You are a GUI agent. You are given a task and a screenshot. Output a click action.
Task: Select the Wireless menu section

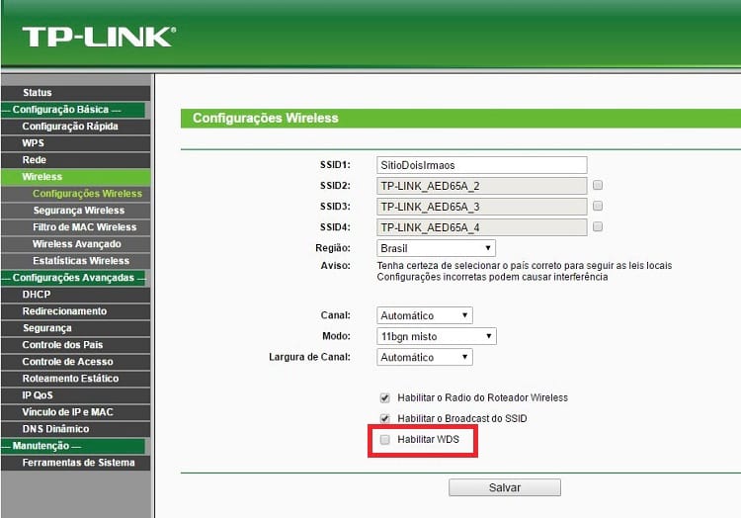point(76,177)
